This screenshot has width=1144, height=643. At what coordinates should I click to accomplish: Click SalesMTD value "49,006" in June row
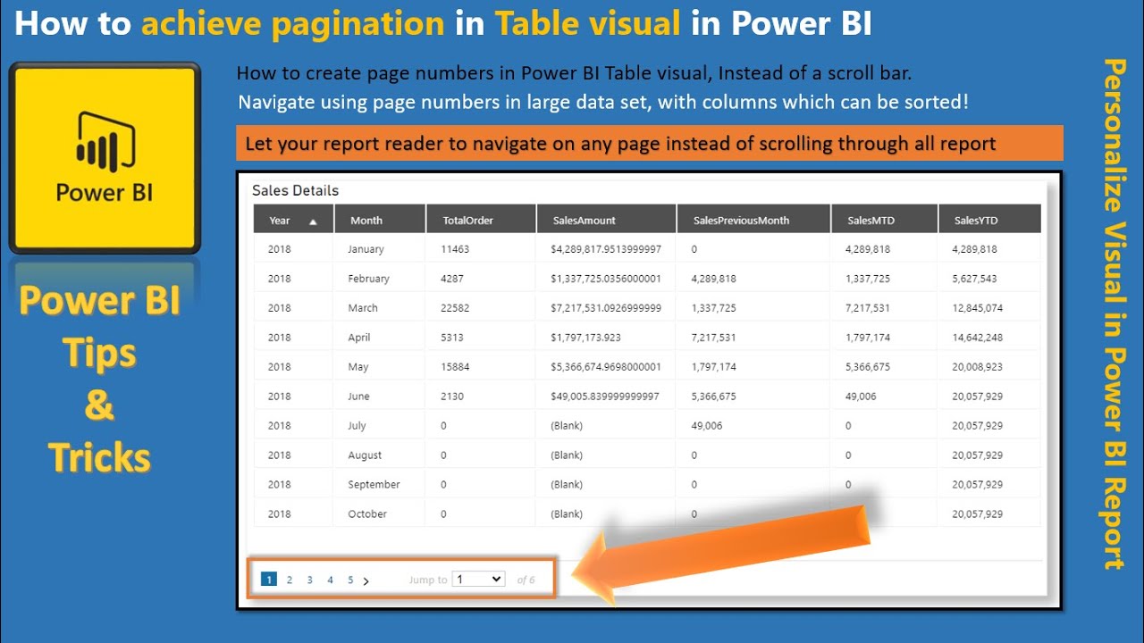(x=861, y=397)
